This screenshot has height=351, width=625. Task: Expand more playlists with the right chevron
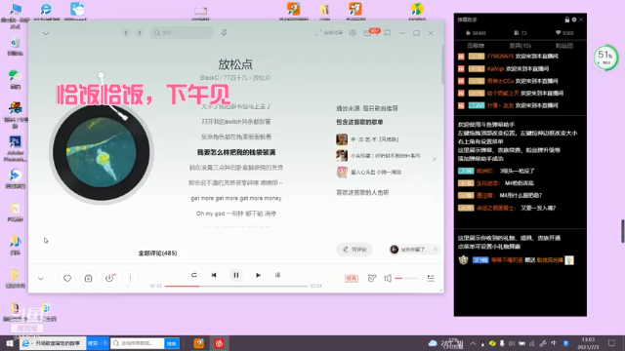pyautogui.click(x=434, y=159)
